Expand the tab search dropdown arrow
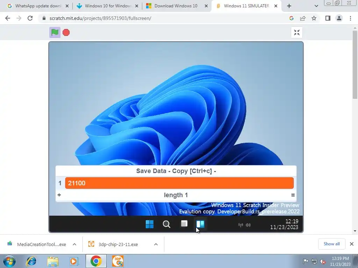The image size is (358, 268). [316, 6]
